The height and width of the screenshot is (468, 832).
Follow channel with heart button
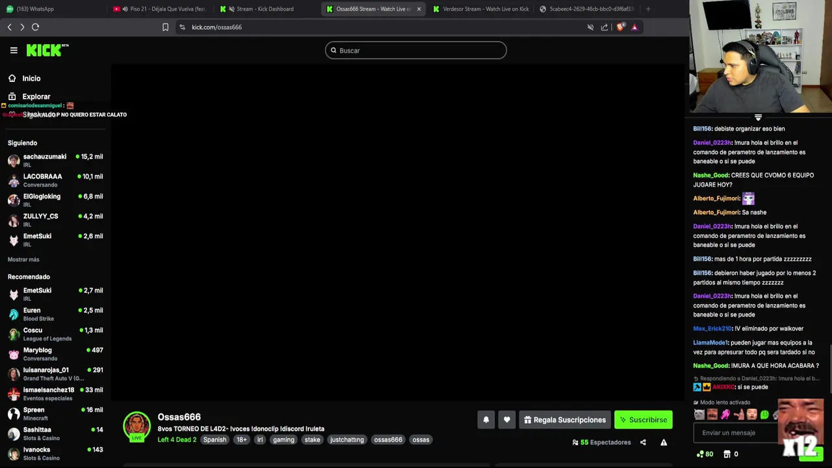pyautogui.click(x=507, y=420)
